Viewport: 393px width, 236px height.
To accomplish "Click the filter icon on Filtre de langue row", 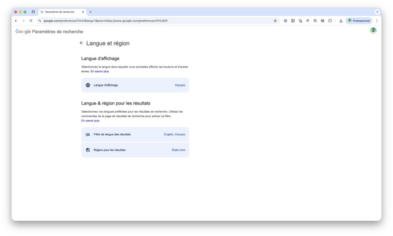I will 88,134.
